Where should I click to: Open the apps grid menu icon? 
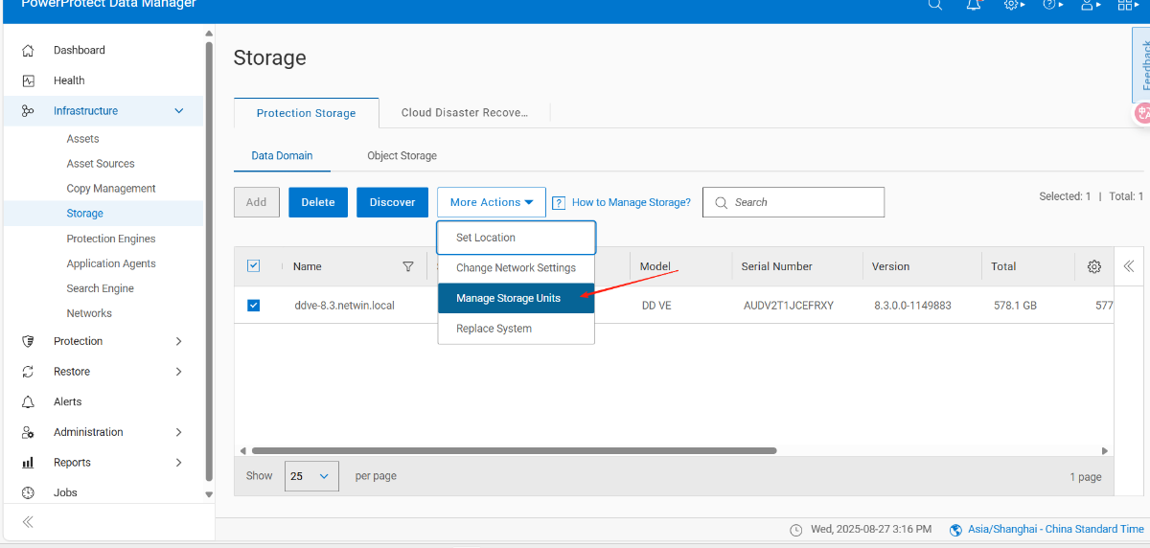pyautogui.click(x=1129, y=5)
